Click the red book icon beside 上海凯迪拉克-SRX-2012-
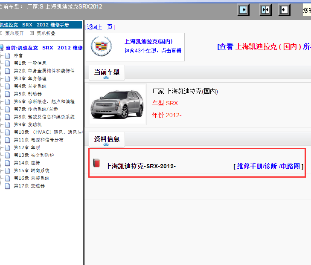This screenshot has height=265, width=311. click(96, 163)
